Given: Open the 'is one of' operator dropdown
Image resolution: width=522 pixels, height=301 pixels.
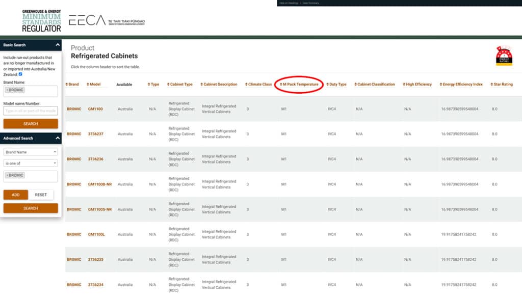Looking at the screenshot, I should 31,163.
